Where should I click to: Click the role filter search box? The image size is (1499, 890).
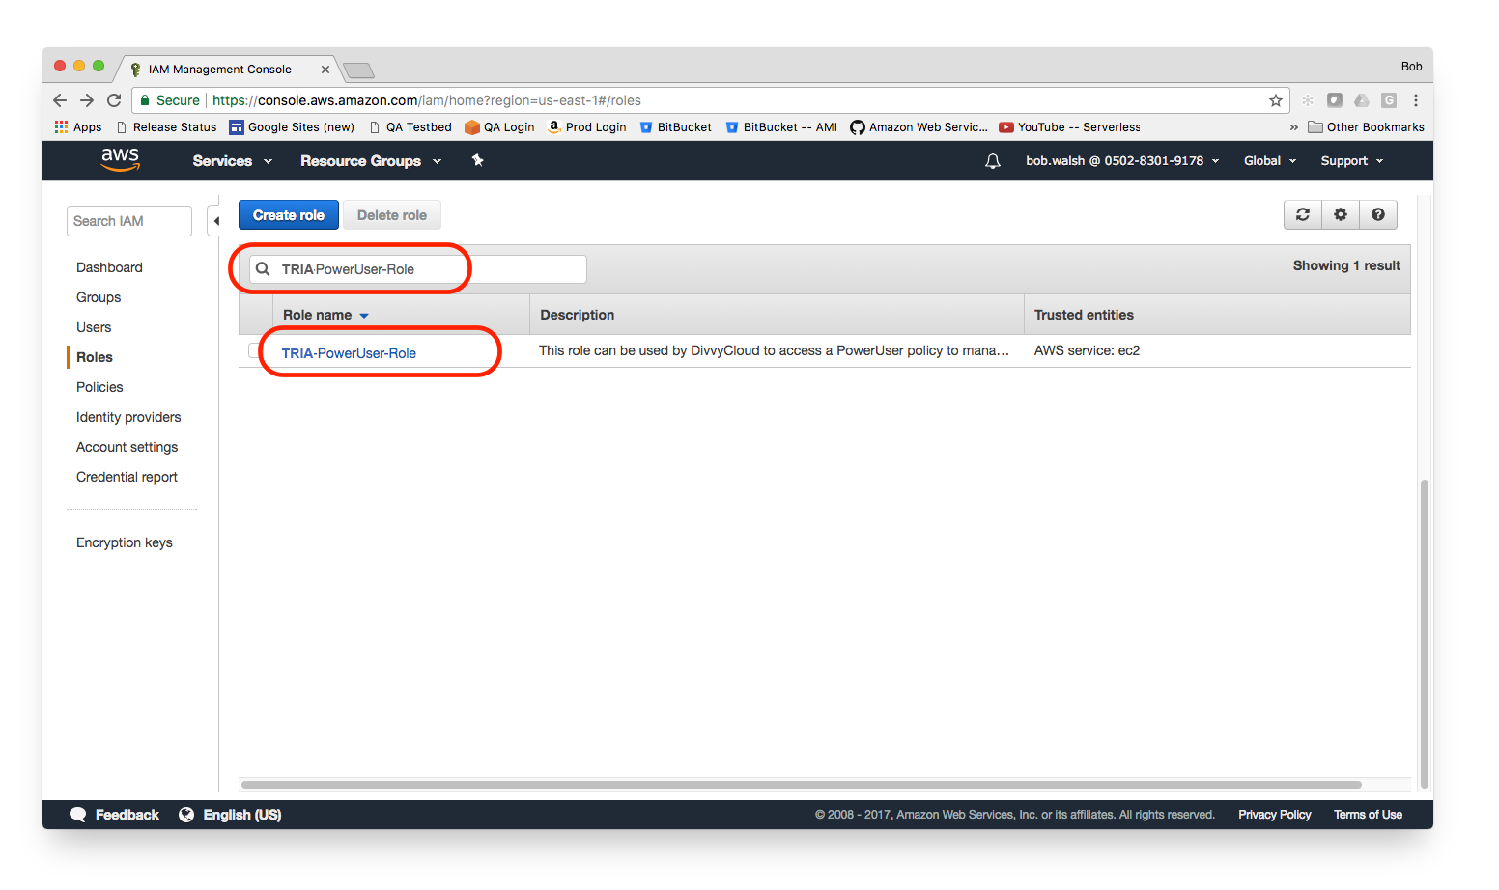[417, 269]
